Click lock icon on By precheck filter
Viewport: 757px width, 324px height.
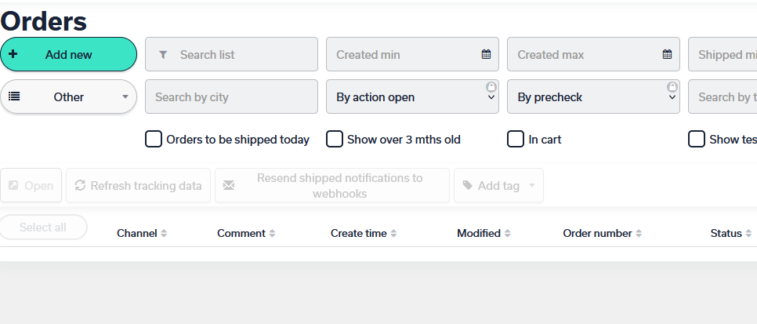tap(672, 87)
